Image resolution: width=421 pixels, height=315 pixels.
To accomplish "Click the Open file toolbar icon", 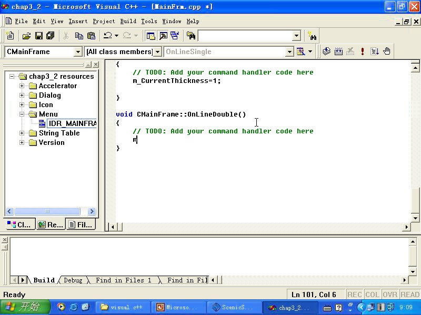I will click(26, 36).
